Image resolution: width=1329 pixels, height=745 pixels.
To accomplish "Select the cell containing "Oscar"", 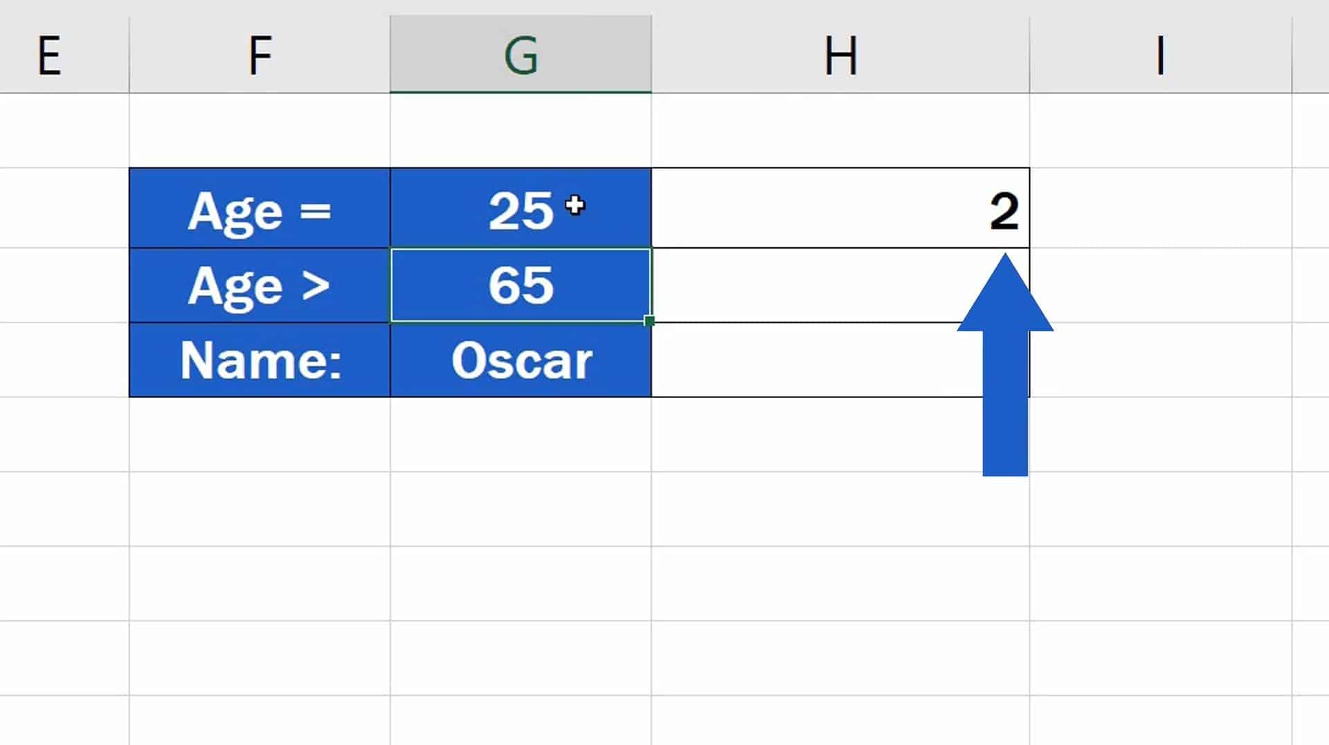I will [520, 359].
